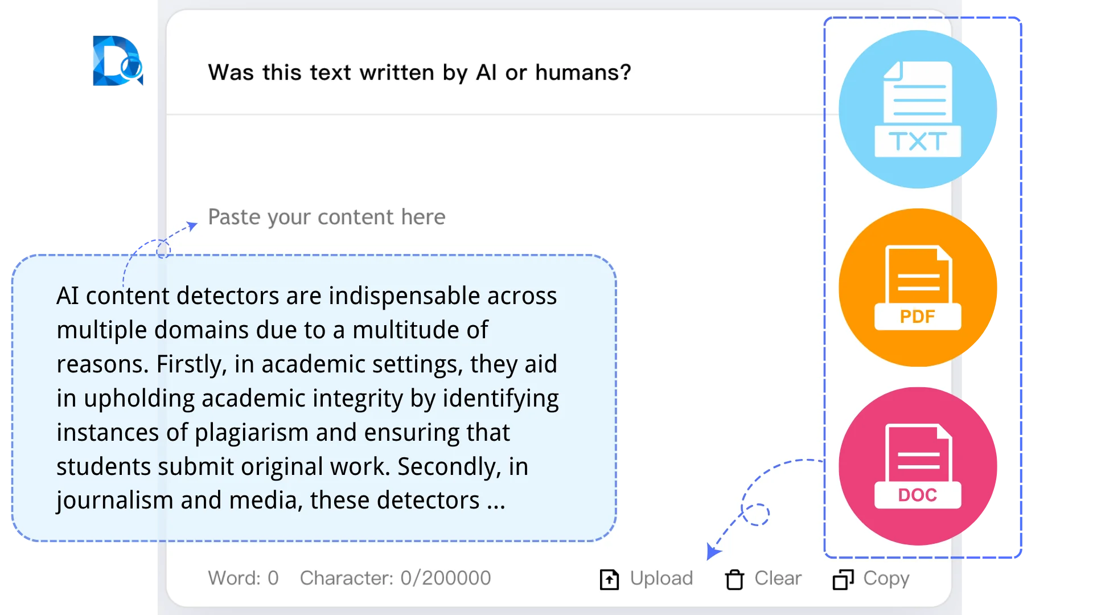This screenshot has width=1093, height=615.
Task: Click the 'Was this text written' heading
Action: 420,72
